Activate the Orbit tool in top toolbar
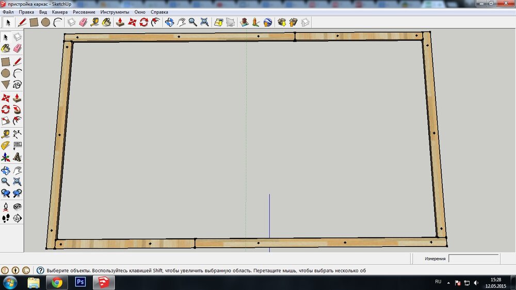 coord(169,22)
